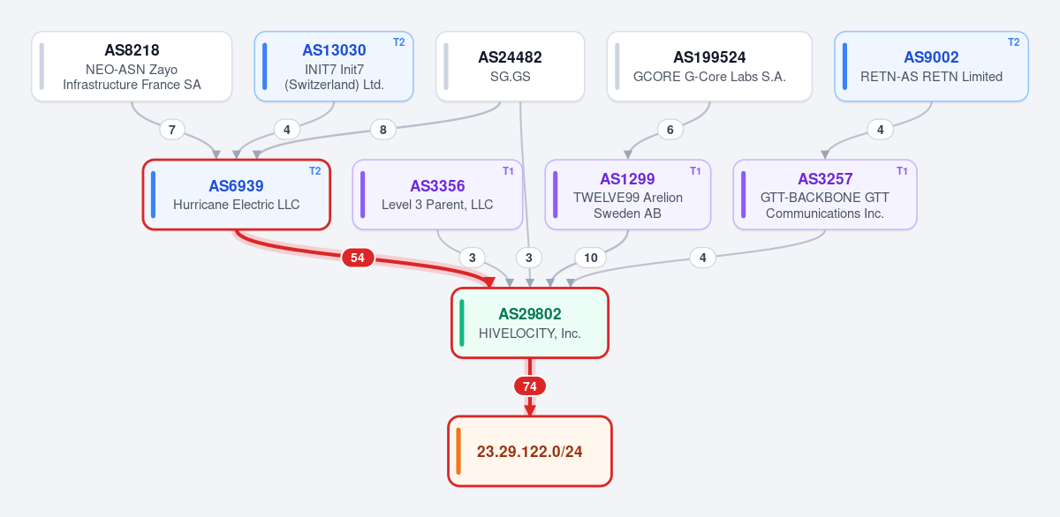Click the 10 edge label badge

click(591, 258)
